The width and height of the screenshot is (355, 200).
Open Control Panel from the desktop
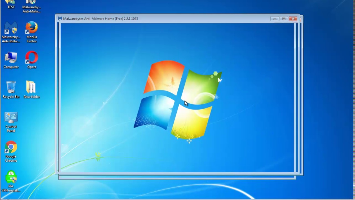pyautogui.click(x=11, y=122)
